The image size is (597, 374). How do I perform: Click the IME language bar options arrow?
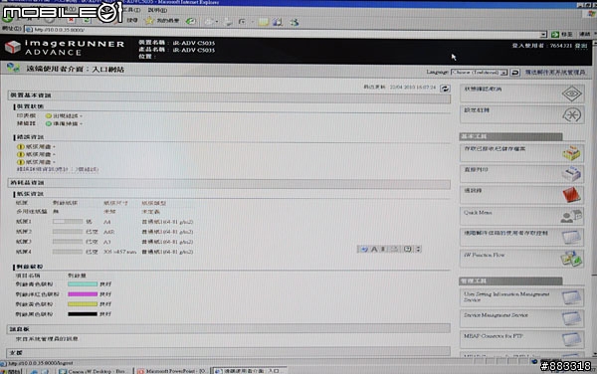pyautogui.click(x=418, y=249)
